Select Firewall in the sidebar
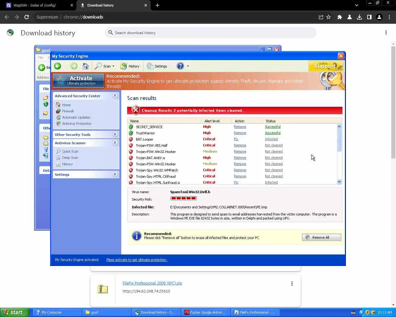Screen dimensions: 396x317 point(68,111)
